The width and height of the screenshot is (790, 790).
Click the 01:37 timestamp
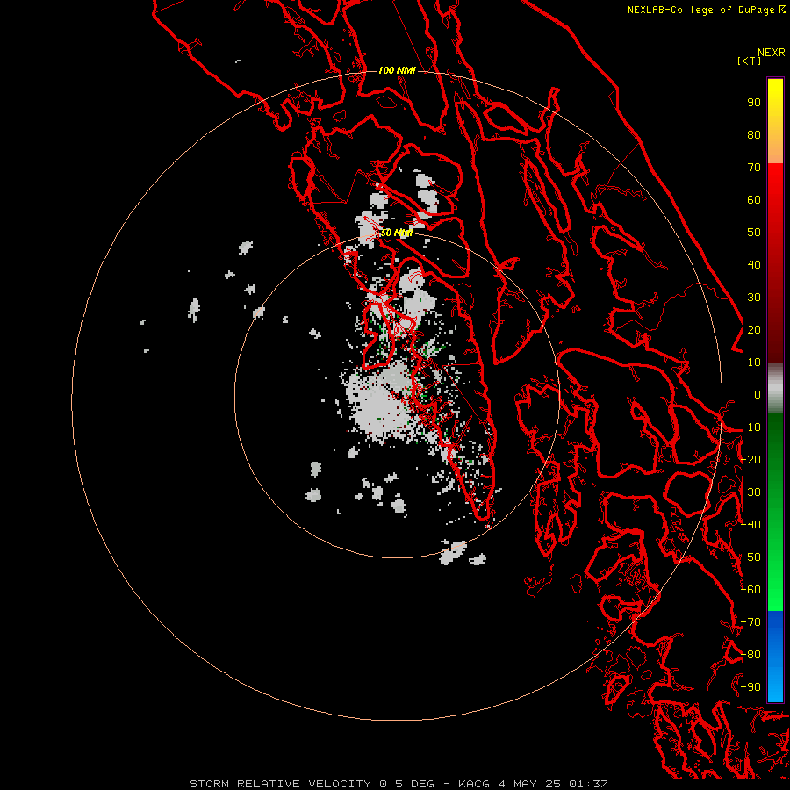point(588,784)
